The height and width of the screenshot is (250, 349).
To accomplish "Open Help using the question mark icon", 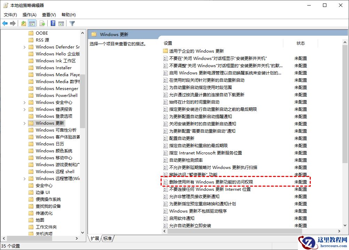I will click(53, 23).
